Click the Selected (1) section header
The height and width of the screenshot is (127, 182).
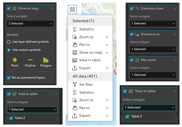(x=90, y=21)
